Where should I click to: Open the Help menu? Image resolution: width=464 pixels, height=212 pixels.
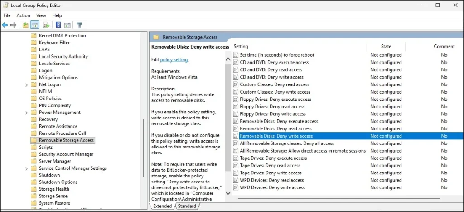pyautogui.click(x=57, y=15)
